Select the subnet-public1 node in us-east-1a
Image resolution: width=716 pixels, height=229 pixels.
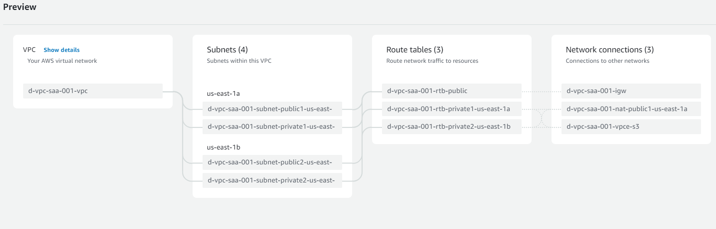click(x=272, y=109)
